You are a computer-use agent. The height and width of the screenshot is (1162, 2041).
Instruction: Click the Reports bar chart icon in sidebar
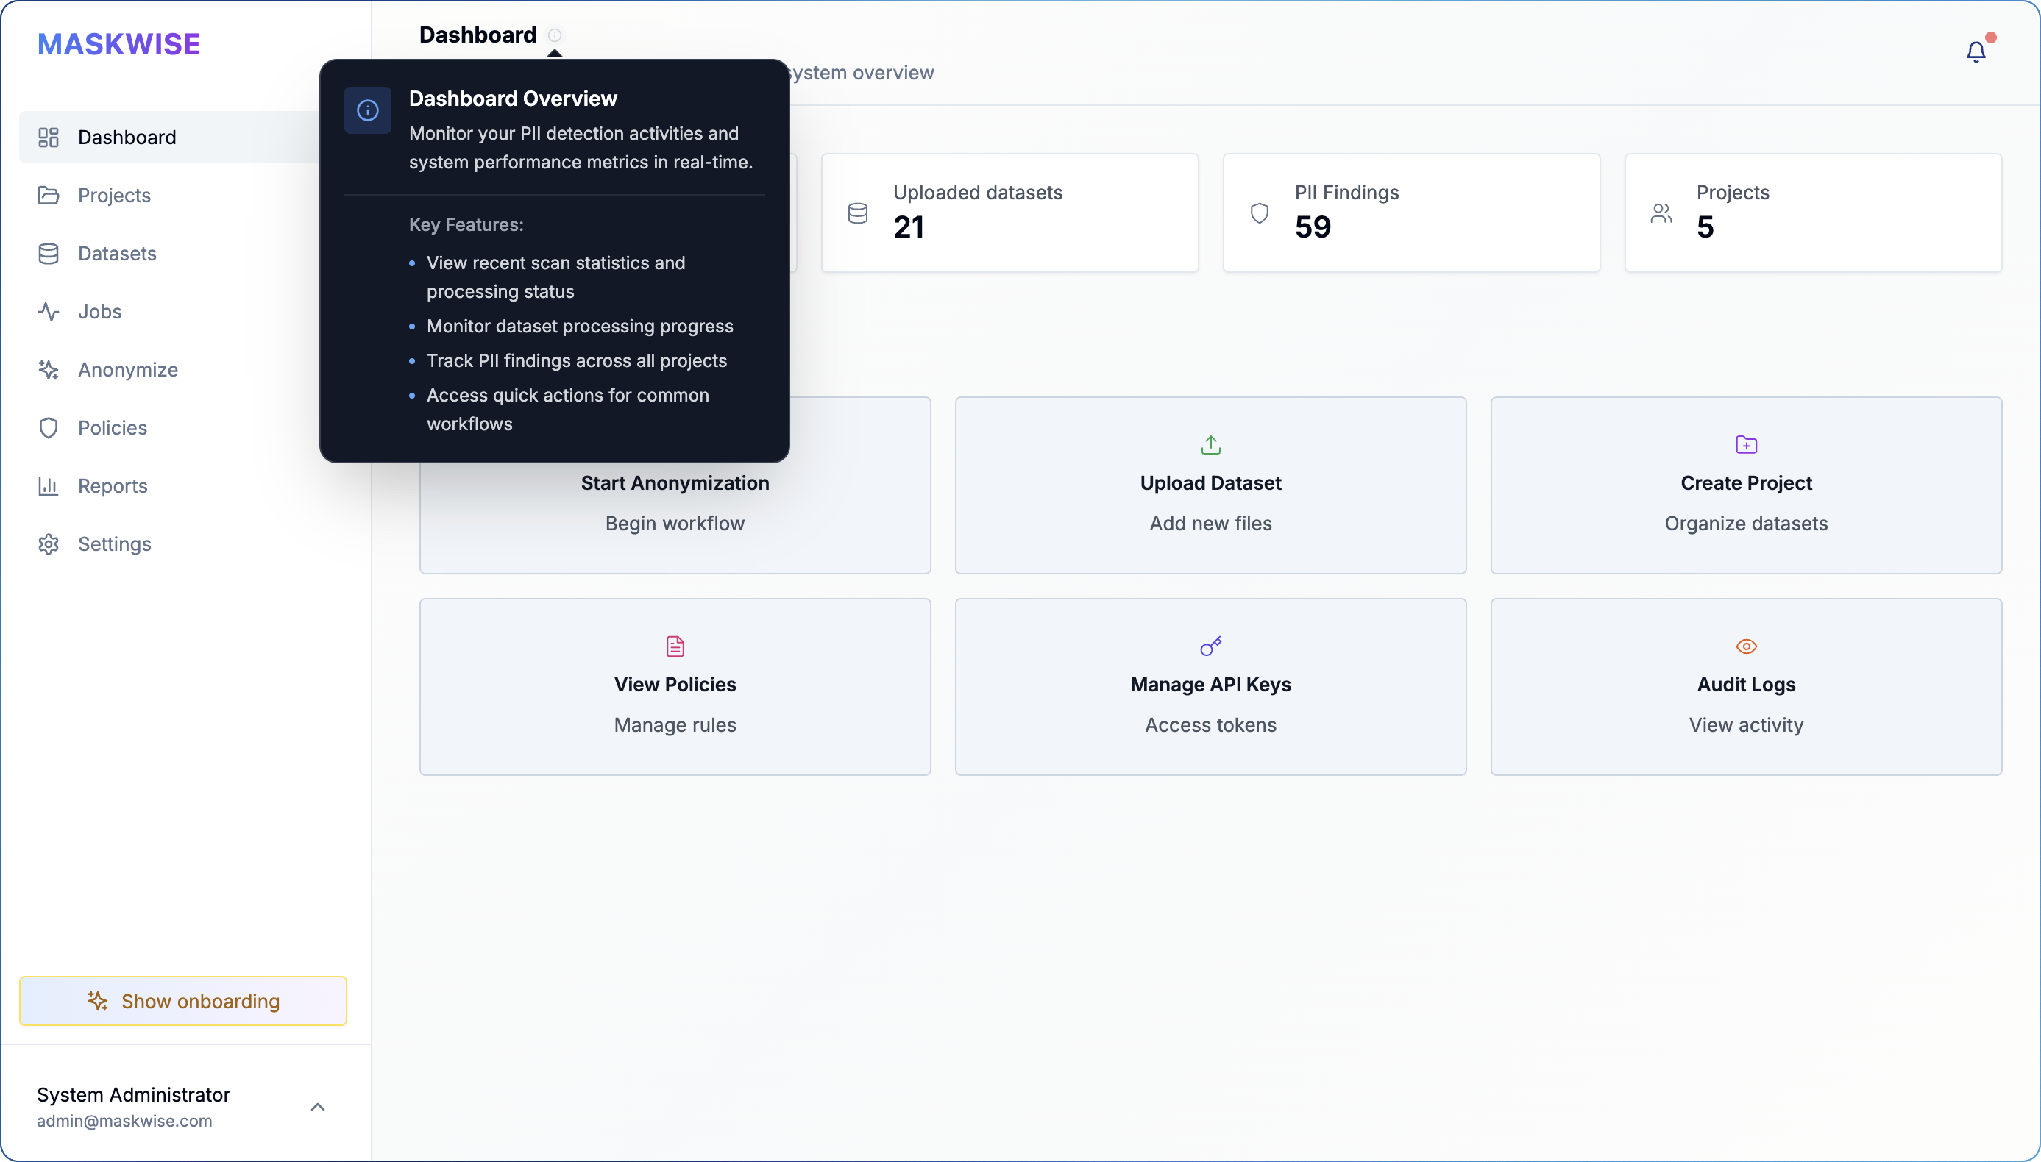point(49,486)
